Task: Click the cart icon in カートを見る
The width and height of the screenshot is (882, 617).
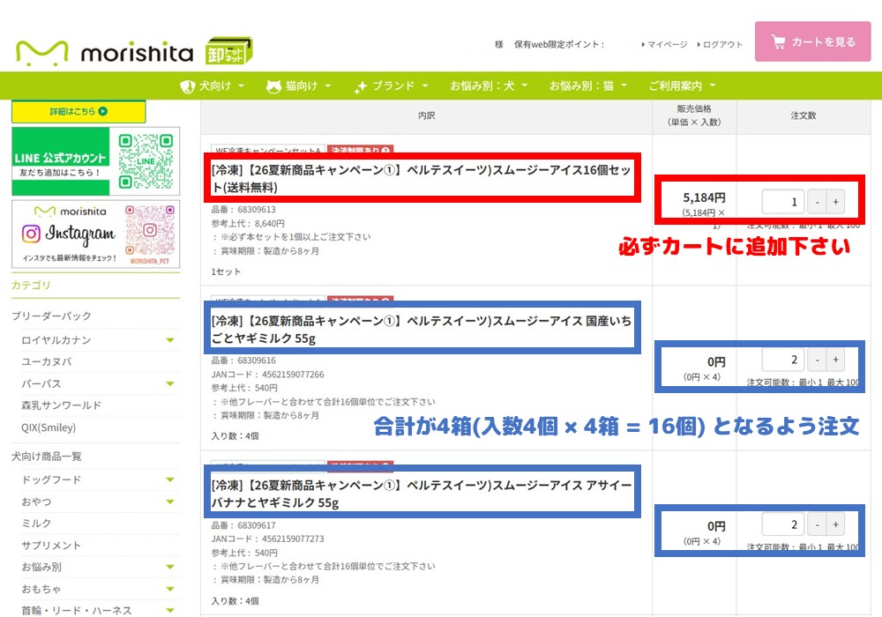Action: [779, 41]
